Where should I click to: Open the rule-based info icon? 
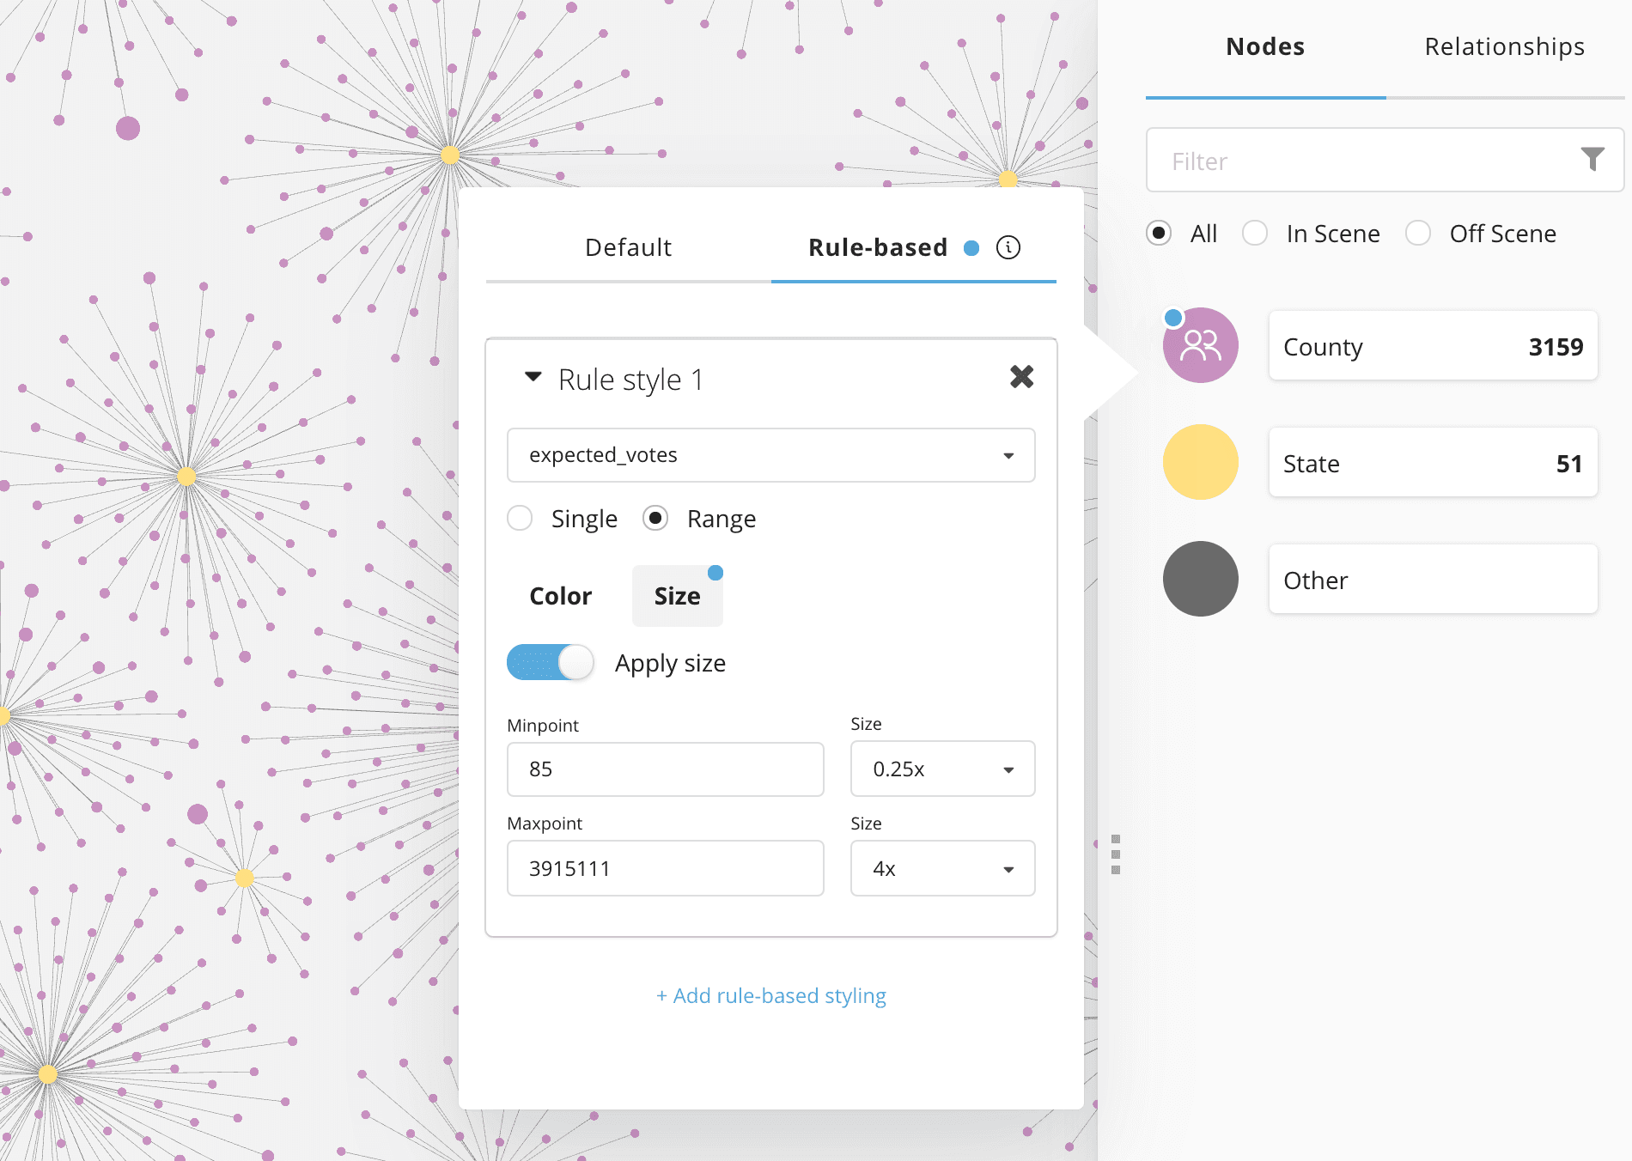[x=1008, y=247]
